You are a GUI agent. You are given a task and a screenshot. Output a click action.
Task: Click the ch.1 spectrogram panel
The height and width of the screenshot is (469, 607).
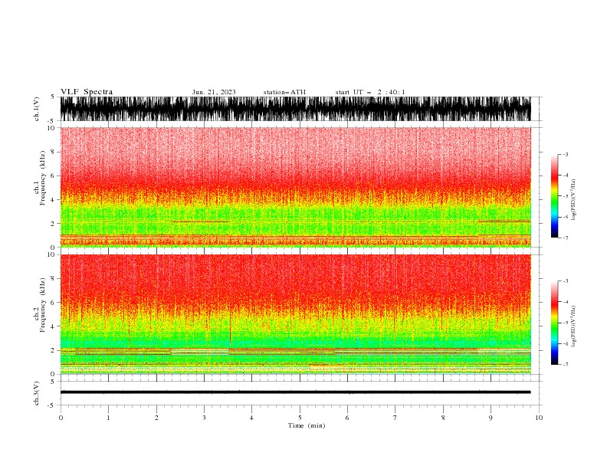(295, 187)
